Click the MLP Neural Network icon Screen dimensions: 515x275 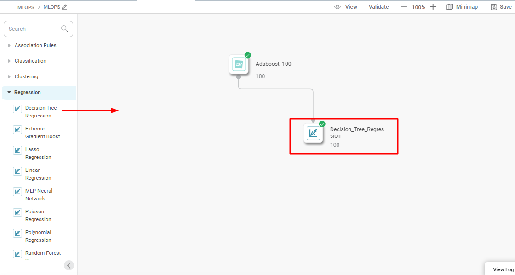coord(17,192)
